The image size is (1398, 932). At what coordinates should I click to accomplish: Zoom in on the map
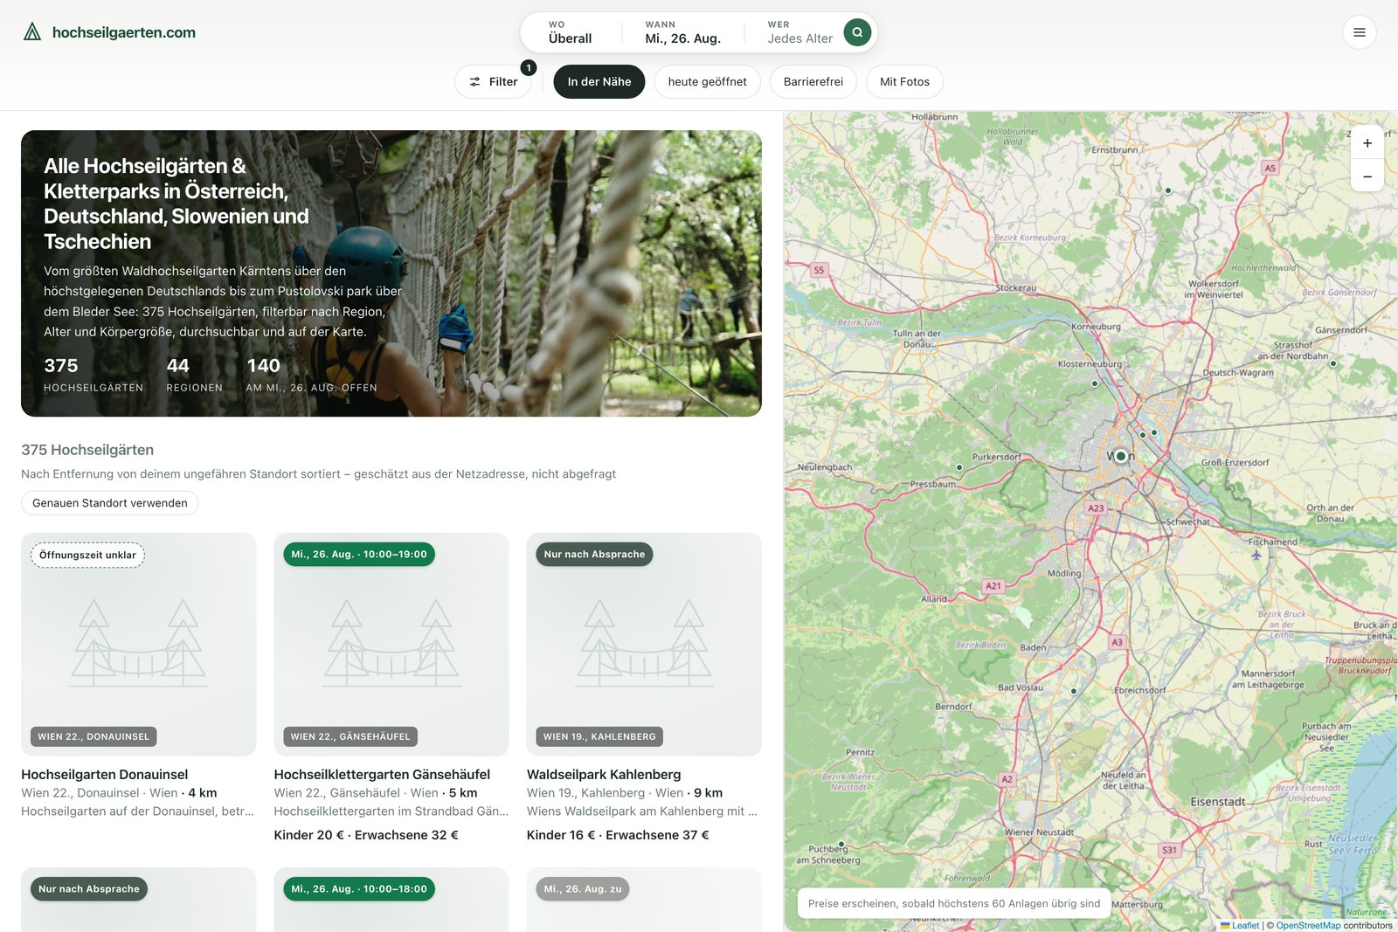point(1367,142)
